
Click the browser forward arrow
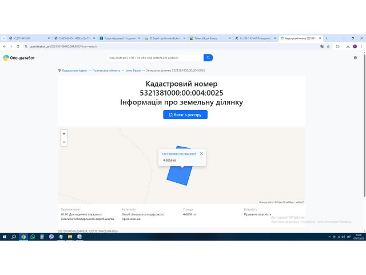11,46
